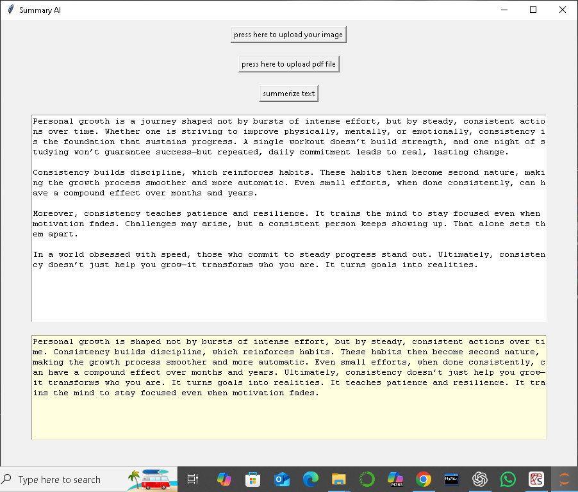Open the Microsoft 365 app from taskbar
The image size is (578, 492).
(x=395, y=479)
